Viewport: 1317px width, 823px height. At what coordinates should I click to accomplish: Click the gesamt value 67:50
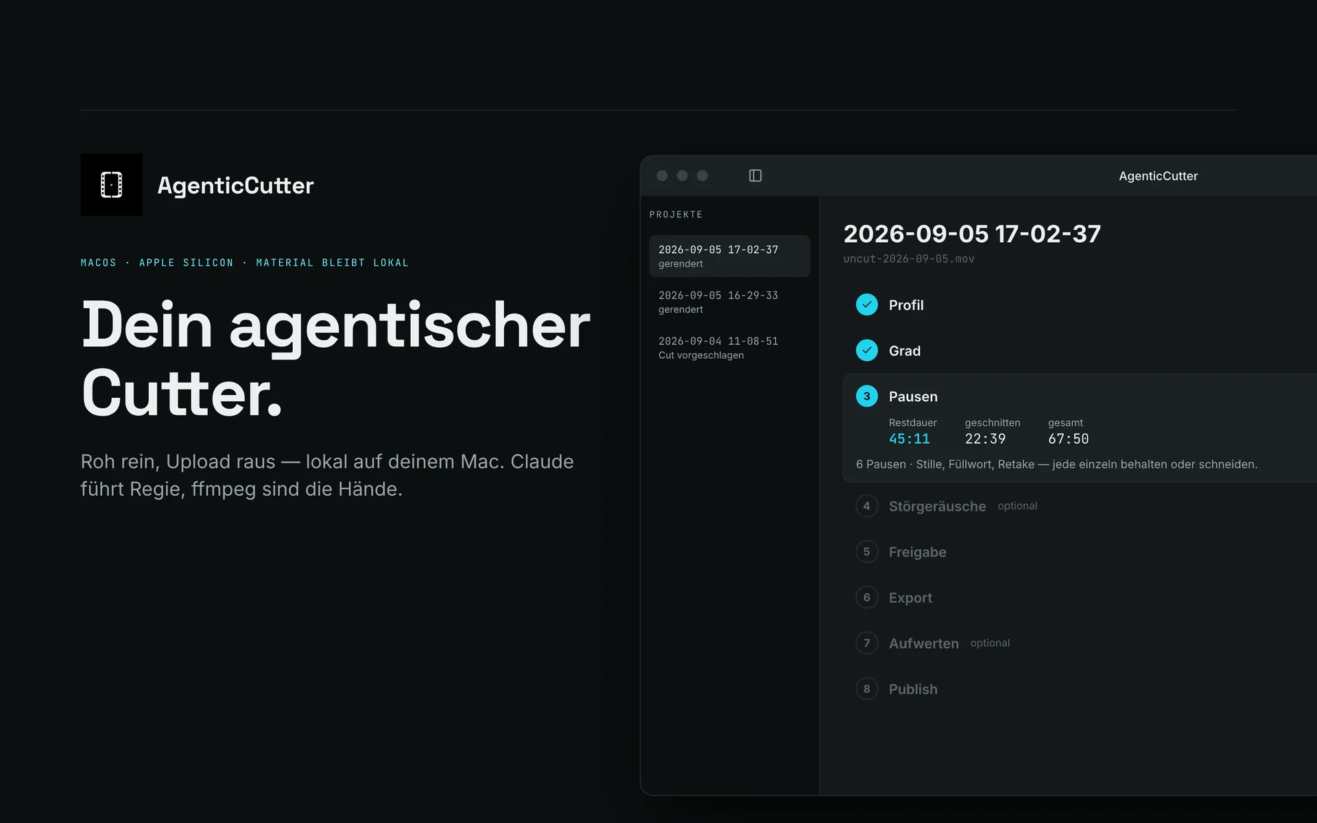1068,439
